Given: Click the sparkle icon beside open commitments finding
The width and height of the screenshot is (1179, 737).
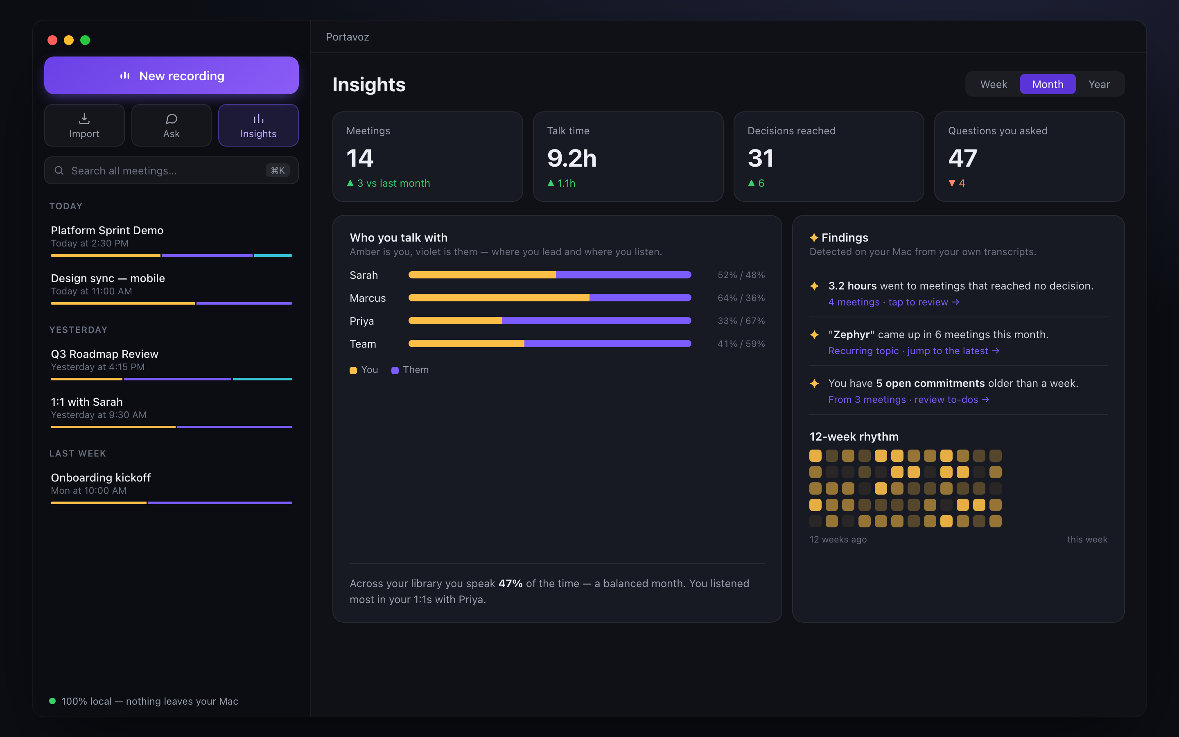Looking at the screenshot, I should [814, 384].
